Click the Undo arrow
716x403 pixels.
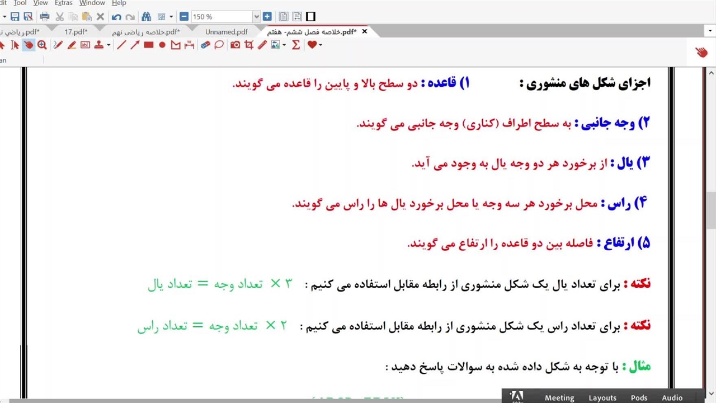coord(116,17)
